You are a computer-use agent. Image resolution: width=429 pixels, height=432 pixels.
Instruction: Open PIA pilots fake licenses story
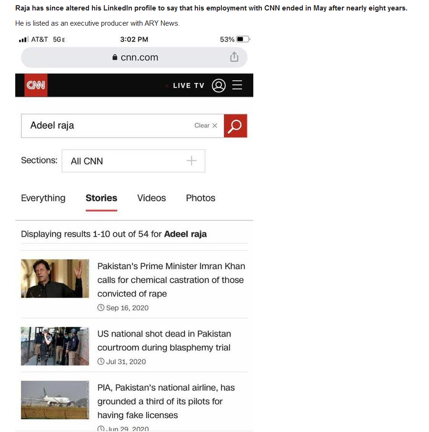click(x=166, y=401)
